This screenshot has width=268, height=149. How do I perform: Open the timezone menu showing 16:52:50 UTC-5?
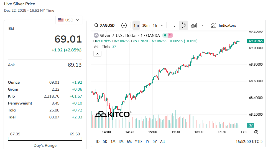tap(249, 141)
